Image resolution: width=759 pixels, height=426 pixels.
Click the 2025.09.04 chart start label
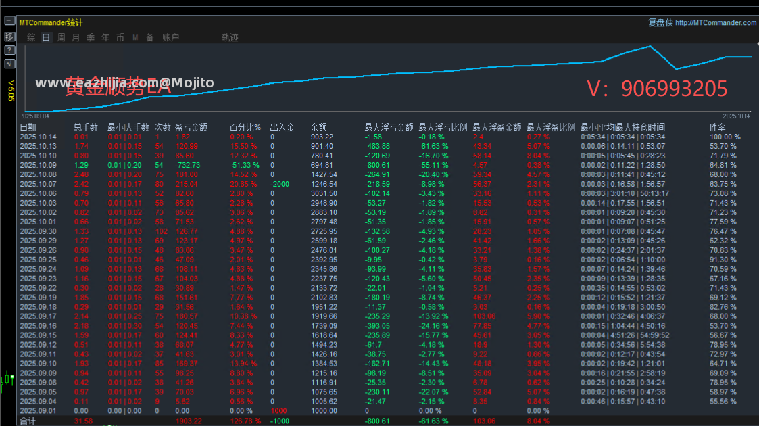coord(35,116)
